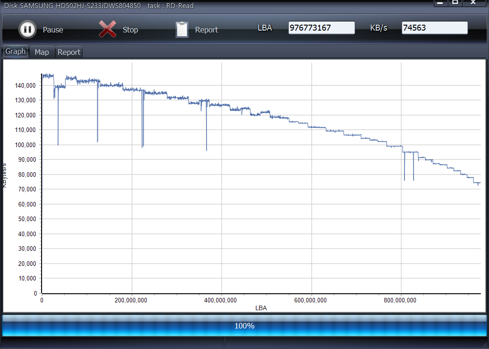
Task: Minimize the disk test window
Action: (440, 3)
